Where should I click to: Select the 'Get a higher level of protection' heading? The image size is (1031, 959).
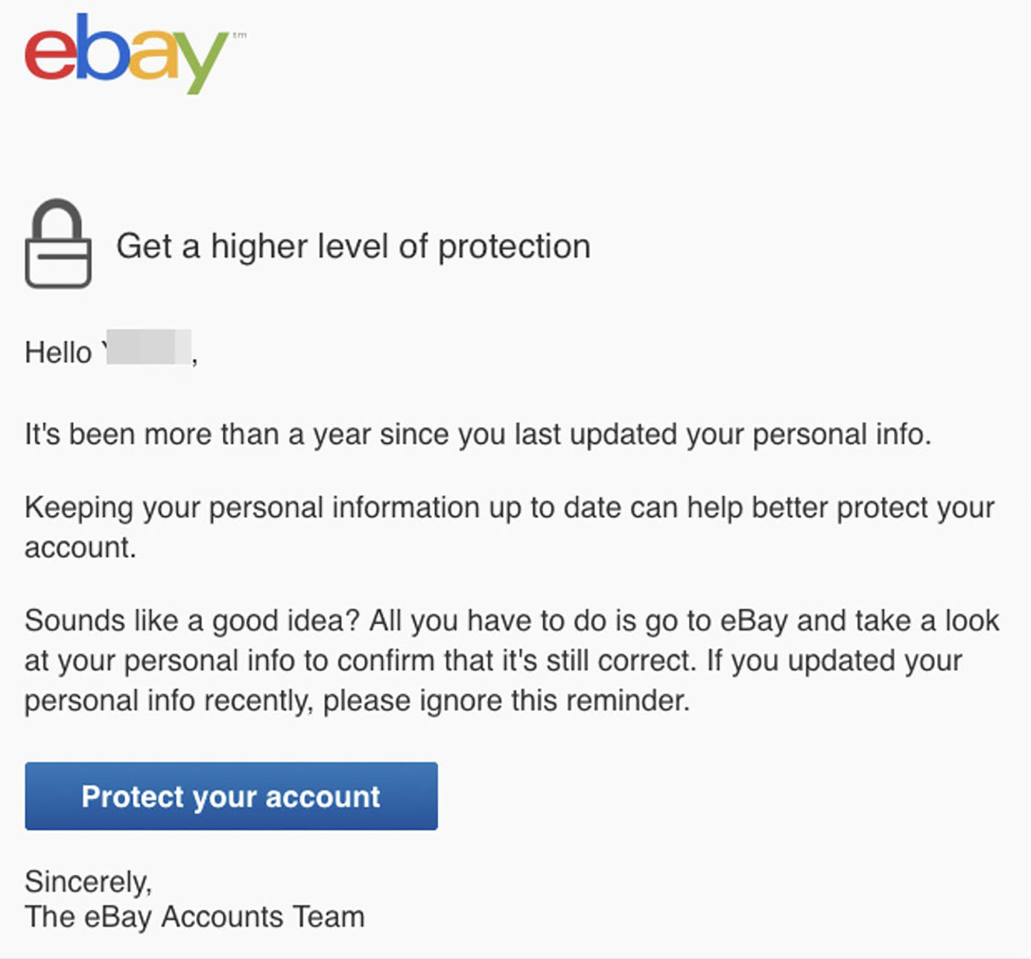tap(353, 246)
